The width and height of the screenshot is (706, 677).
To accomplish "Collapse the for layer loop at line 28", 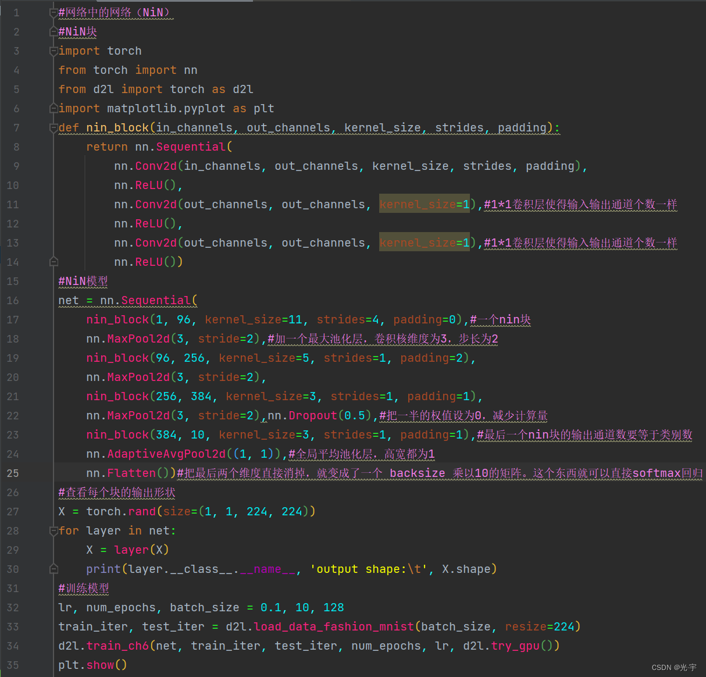I will pos(53,530).
